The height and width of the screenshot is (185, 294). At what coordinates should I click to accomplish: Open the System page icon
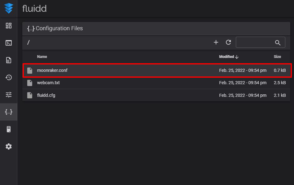[9, 129]
